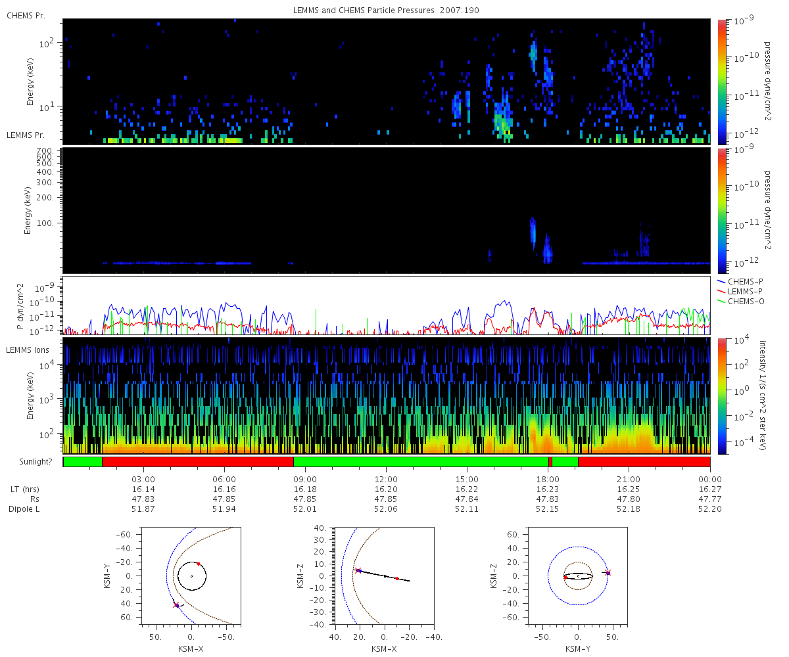This screenshot has height=657, width=789.
Task: Click the first green Sunlight bar segment
Action: (83, 462)
